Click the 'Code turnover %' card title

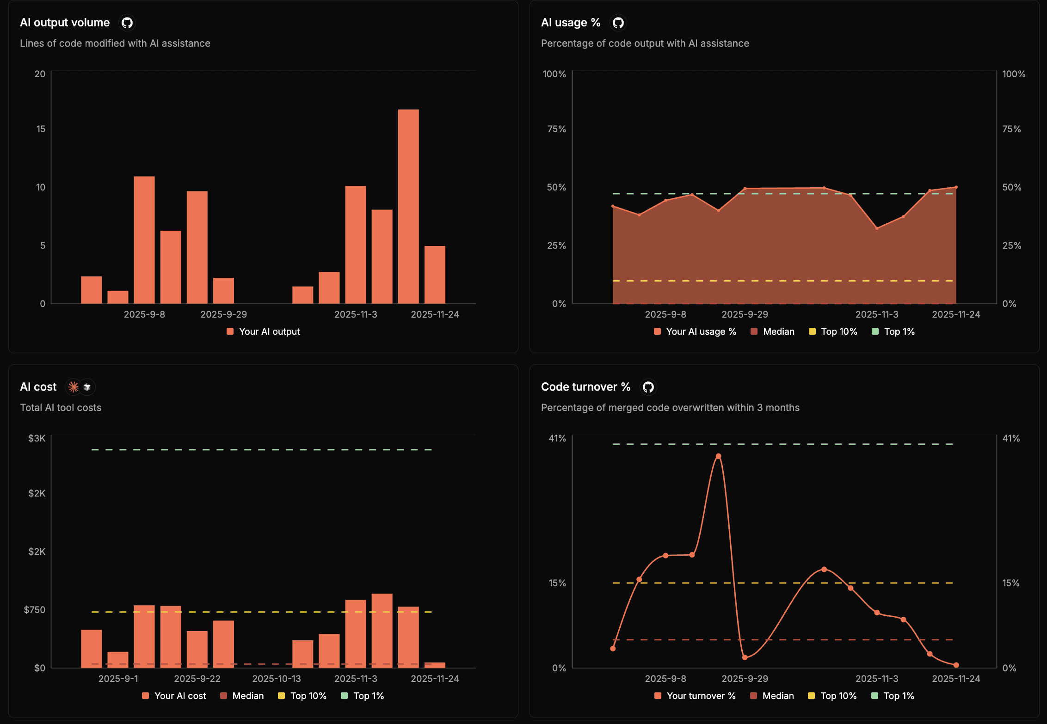[585, 387]
